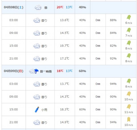Click the 19.7℃ temperature cell

point(65,46)
